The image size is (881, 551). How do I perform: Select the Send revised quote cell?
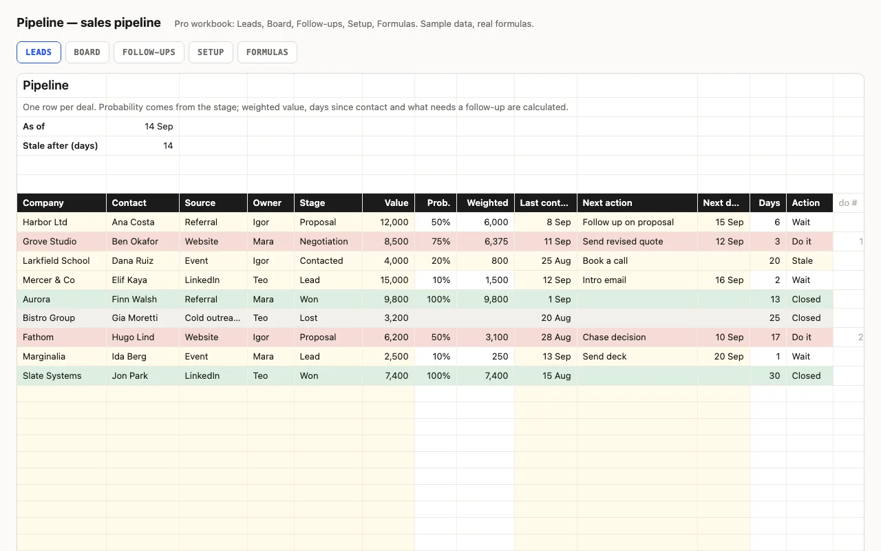[x=637, y=242]
